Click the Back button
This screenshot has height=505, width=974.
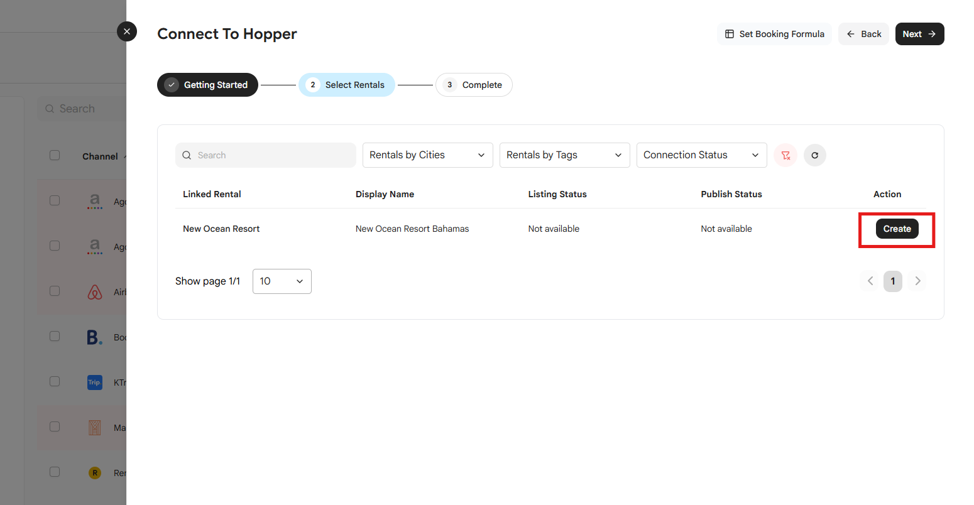coord(863,34)
